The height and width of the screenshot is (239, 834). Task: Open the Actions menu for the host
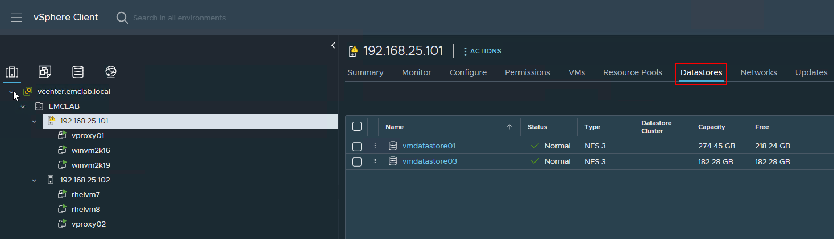click(482, 51)
